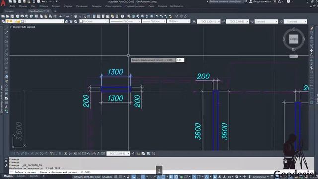
Task: Open the Вставка menu
Action: pos(43,6)
